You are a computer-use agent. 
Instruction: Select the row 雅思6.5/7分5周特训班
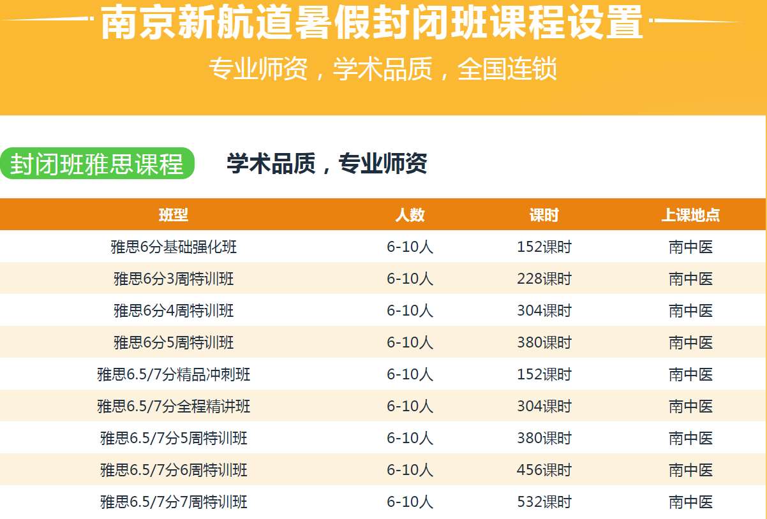click(x=383, y=438)
